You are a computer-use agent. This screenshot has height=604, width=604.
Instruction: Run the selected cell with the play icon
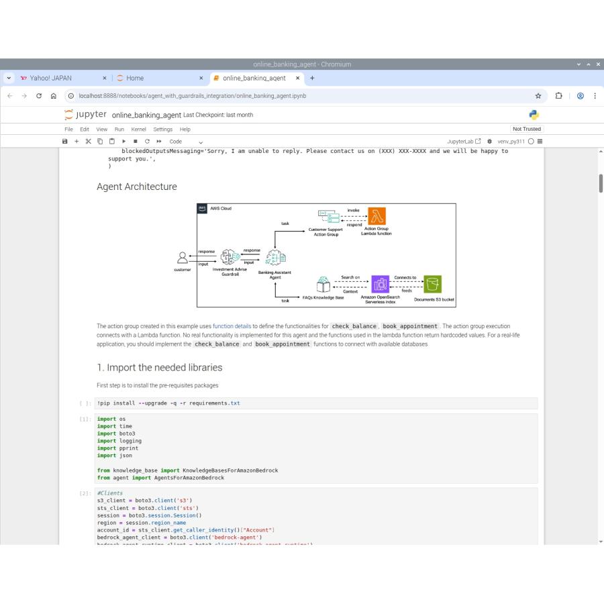[x=123, y=142]
